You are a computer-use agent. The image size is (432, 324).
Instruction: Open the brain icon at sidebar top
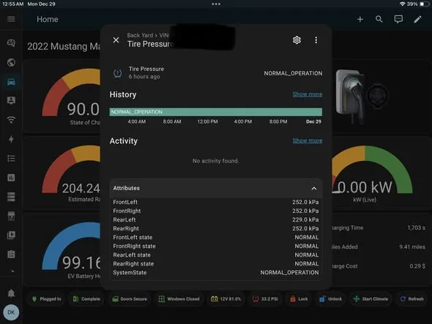[x=11, y=43]
